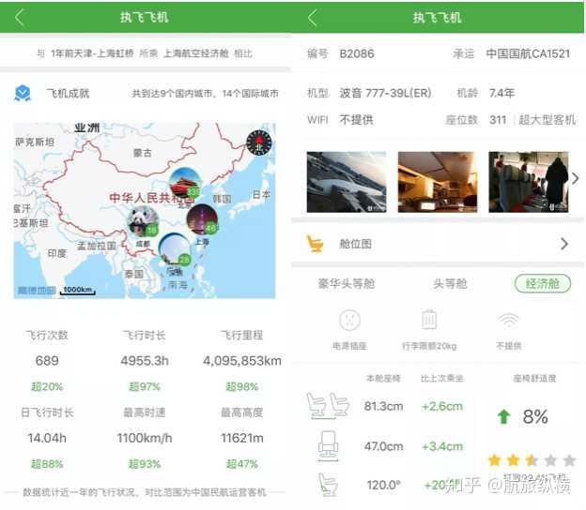This screenshot has height=510, width=586.
Task: Select the 豪华头等舱 tab
Action: [x=347, y=284]
